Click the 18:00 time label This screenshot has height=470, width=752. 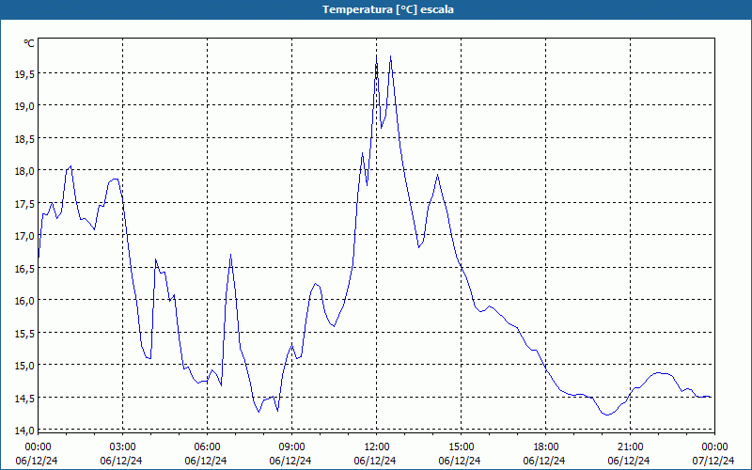click(x=546, y=447)
